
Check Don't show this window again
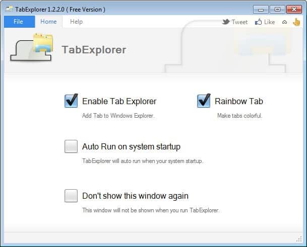click(71, 196)
